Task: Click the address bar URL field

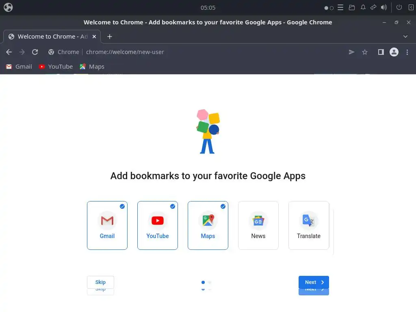Action: (x=196, y=52)
